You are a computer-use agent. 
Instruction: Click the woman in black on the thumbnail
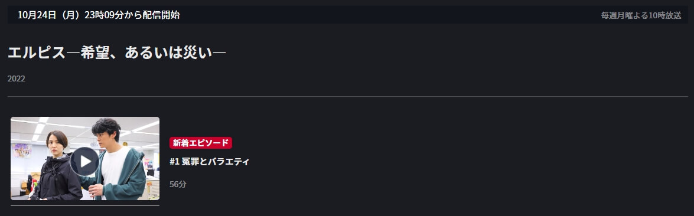pos(56,168)
